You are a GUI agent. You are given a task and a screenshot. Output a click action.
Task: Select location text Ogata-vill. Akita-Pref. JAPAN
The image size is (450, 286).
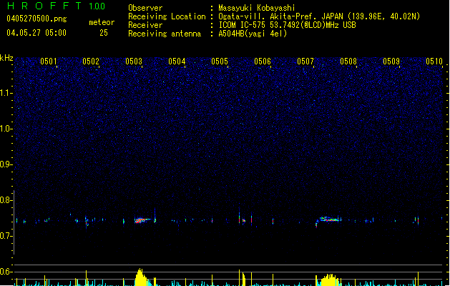(x=282, y=16)
